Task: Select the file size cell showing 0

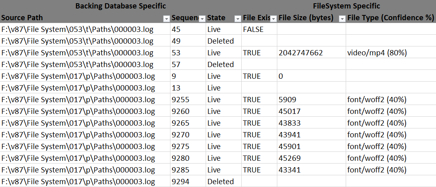Action: (311, 76)
